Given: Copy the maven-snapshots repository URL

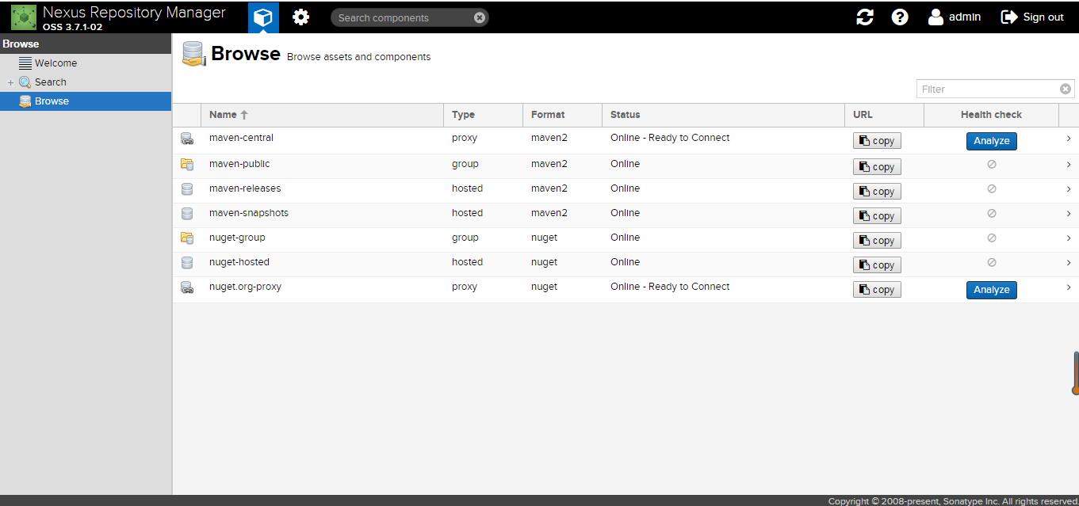Looking at the screenshot, I should (x=877, y=216).
